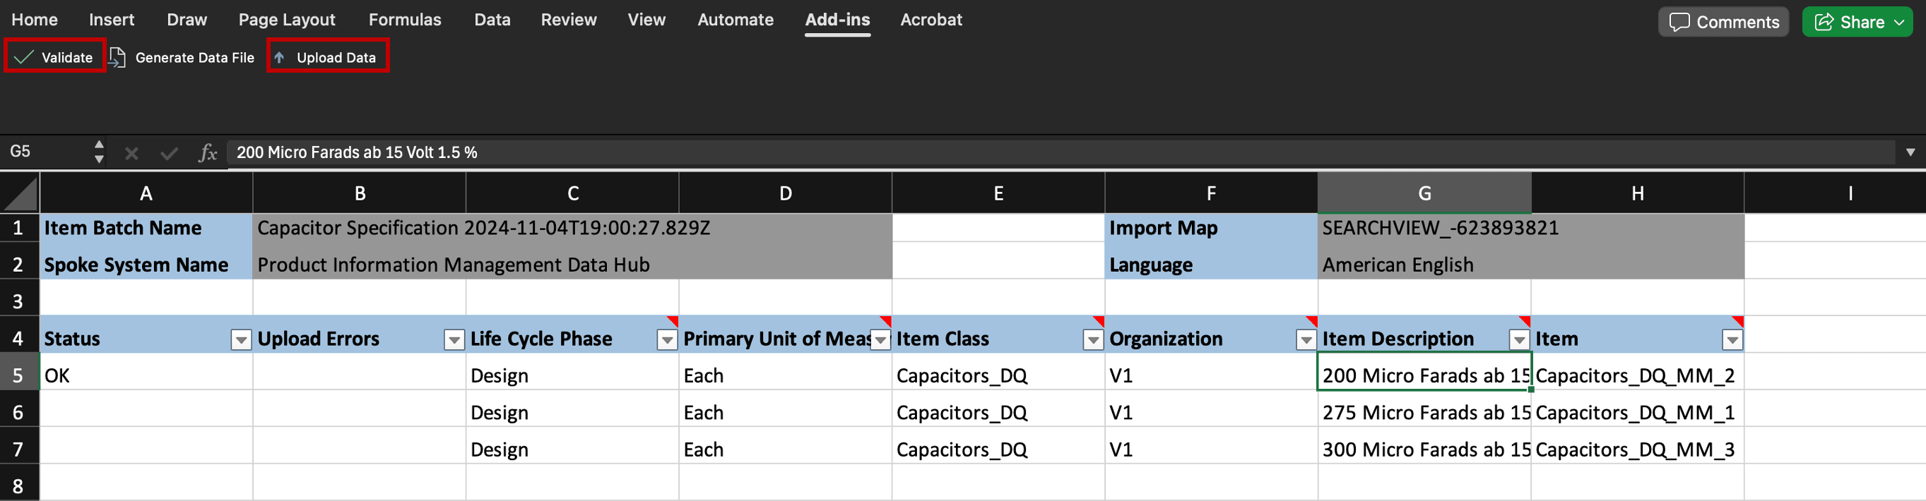Image resolution: width=1926 pixels, height=501 pixels.
Task: Select all cells using the corner triangle
Action: [x=20, y=194]
